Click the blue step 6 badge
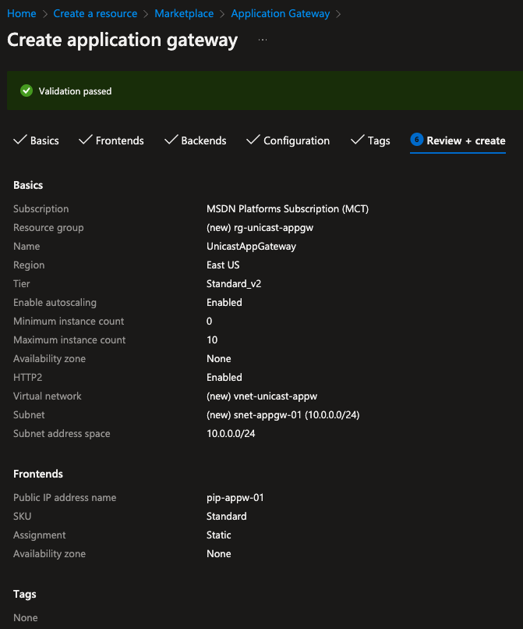523x629 pixels. (416, 140)
